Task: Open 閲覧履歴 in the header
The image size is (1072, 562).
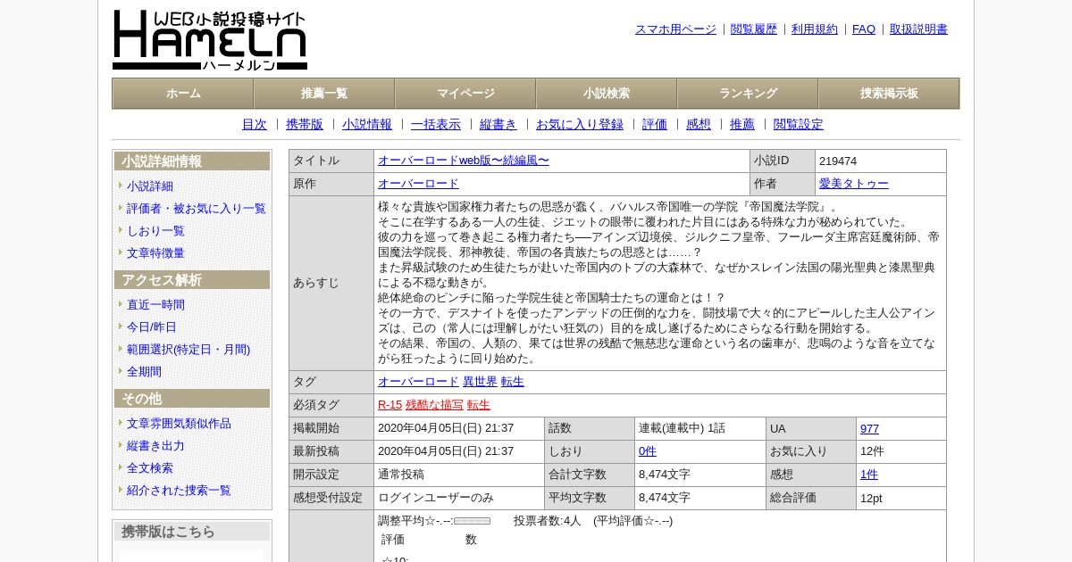Action: (754, 29)
